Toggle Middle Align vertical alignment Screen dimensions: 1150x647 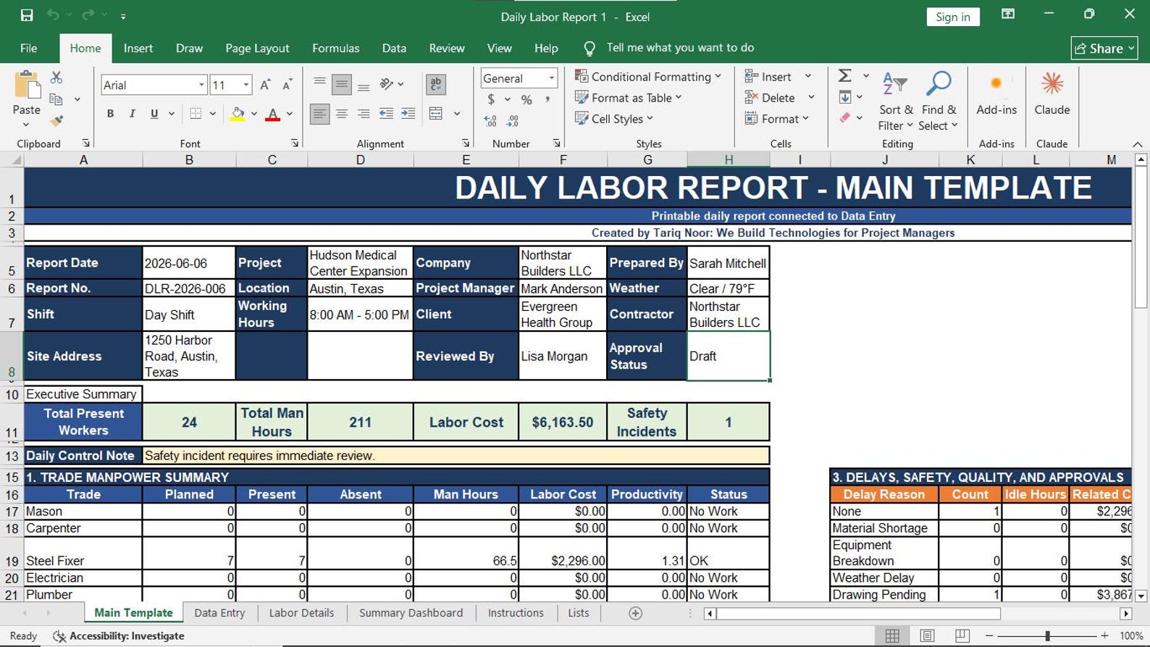[x=342, y=84]
